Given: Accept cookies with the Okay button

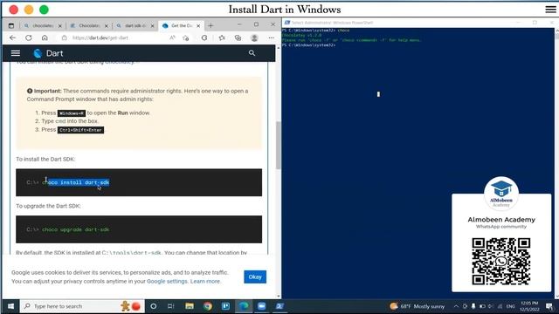Looking at the screenshot, I should pyautogui.click(x=255, y=277).
